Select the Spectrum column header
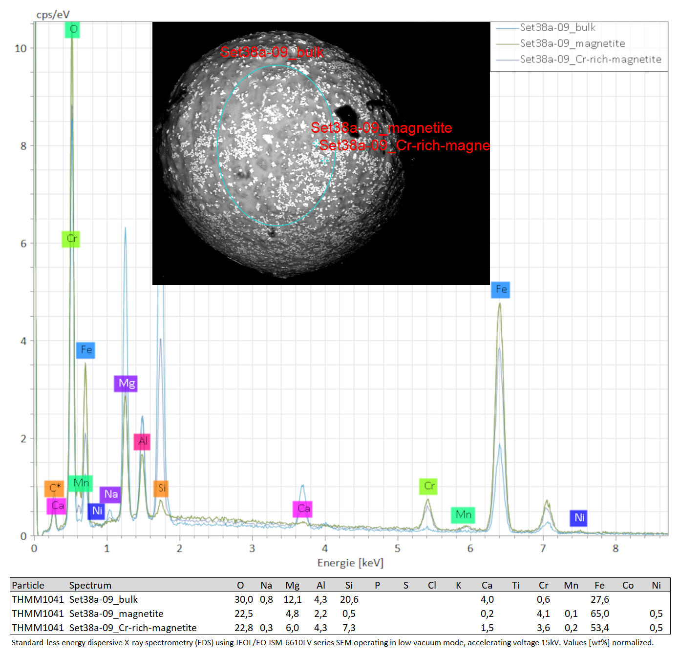 [x=90, y=585]
